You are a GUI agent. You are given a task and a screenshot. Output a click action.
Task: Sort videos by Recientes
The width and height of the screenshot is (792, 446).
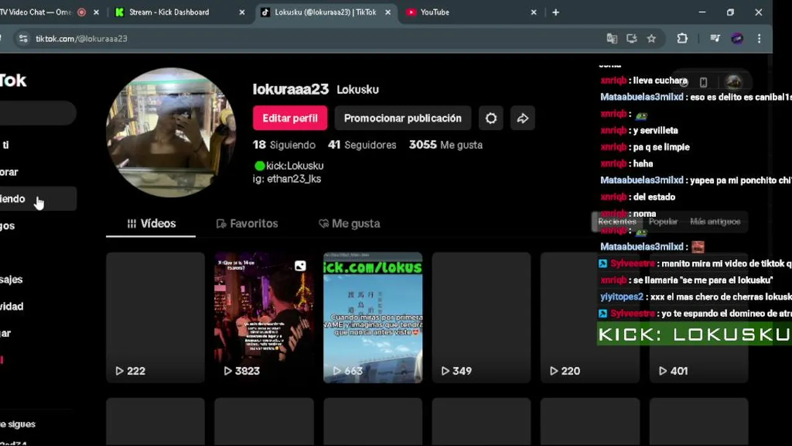coord(617,222)
